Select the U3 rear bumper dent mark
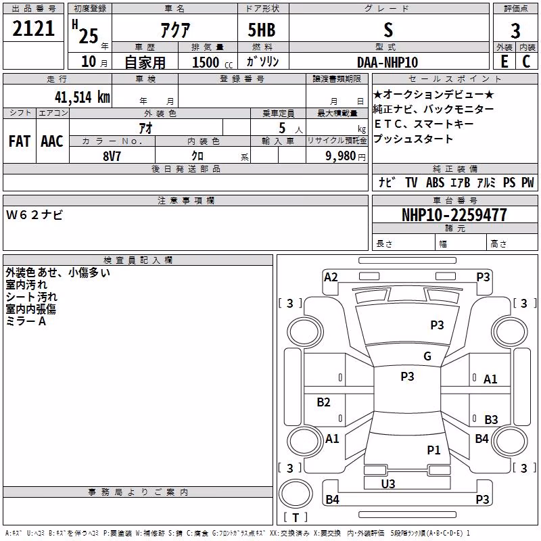This screenshot has height=541, width=541. [387, 484]
